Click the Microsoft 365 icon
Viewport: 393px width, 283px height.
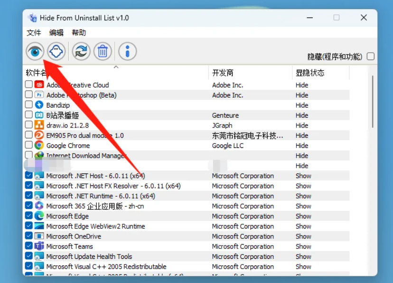[x=39, y=206]
